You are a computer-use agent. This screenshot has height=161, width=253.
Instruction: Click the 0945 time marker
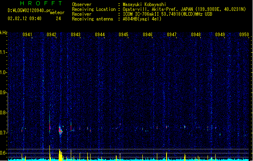coord(123,35)
